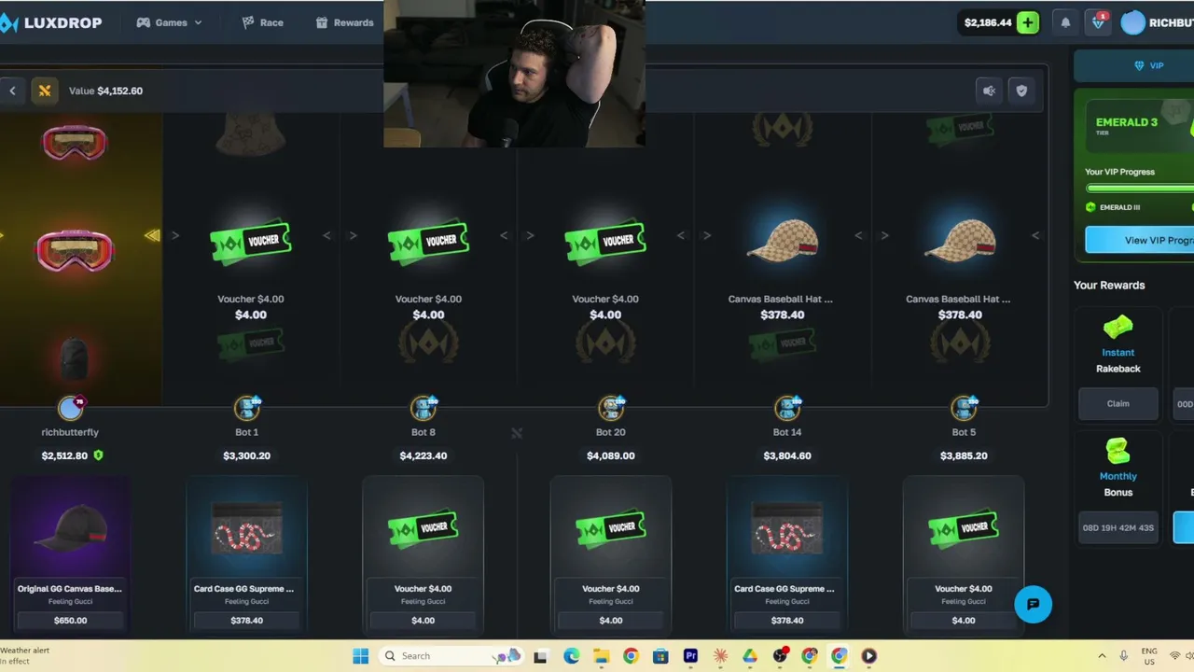Click the Monthly Bonus green cube icon
This screenshot has width=1194, height=672.
(x=1118, y=451)
